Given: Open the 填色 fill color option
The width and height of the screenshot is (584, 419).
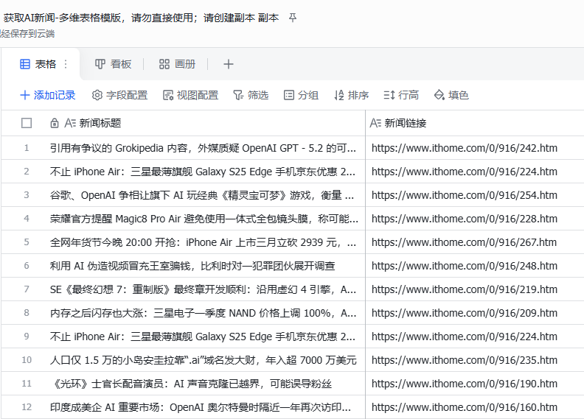Looking at the screenshot, I should [x=451, y=95].
